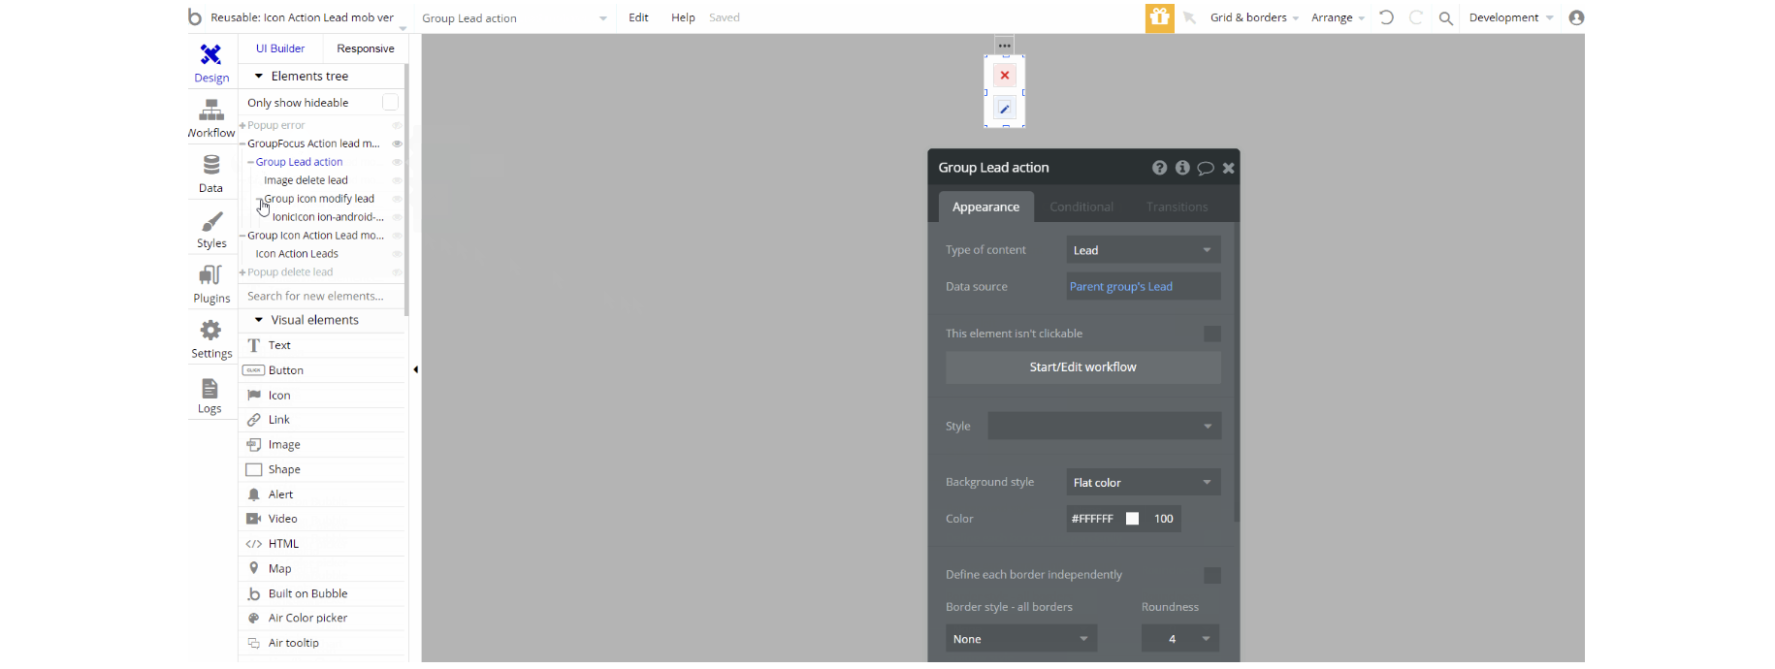Click the undo arrow icon

[x=1386, y=17]
